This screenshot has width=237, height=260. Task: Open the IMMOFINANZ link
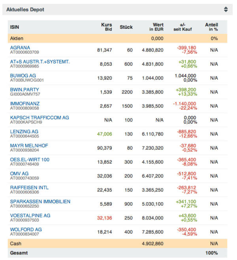point(25,104)
